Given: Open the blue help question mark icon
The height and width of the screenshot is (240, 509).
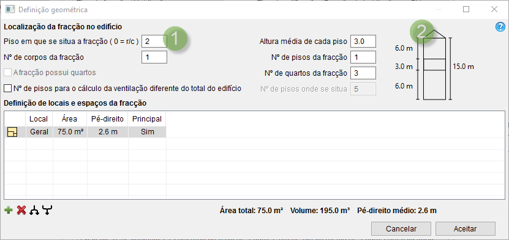Looking at the screenshot, I should click(500, 27).
